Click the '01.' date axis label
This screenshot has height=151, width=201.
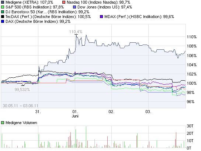[75, 112]
